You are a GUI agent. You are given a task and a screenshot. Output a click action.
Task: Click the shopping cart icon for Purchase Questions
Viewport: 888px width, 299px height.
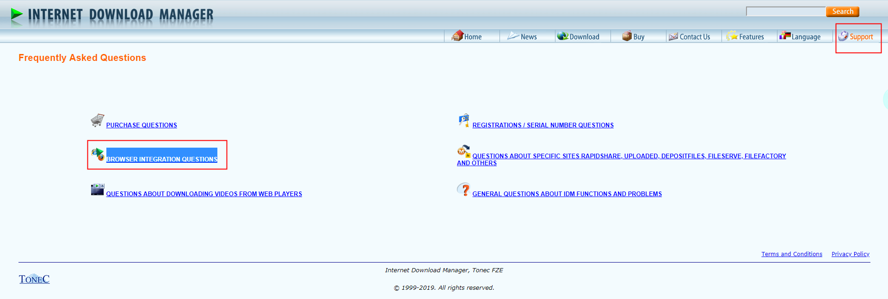click(97, 120)
